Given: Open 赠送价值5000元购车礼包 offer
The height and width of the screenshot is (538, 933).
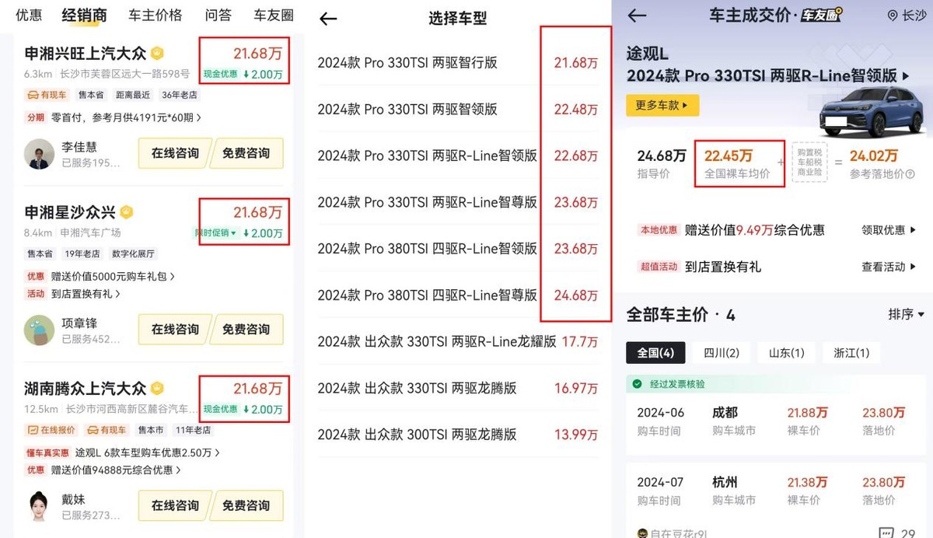Looking at the screenshot, I should pos(114,276).
